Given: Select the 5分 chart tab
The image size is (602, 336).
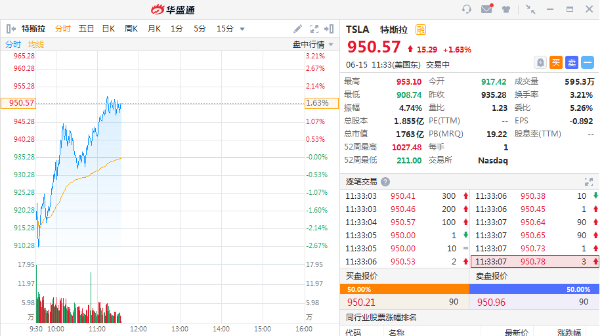Looking at the screenshot, I should coord(200,29).
